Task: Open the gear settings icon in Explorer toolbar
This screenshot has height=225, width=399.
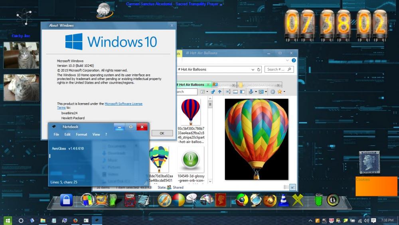Action: [273, 92]
